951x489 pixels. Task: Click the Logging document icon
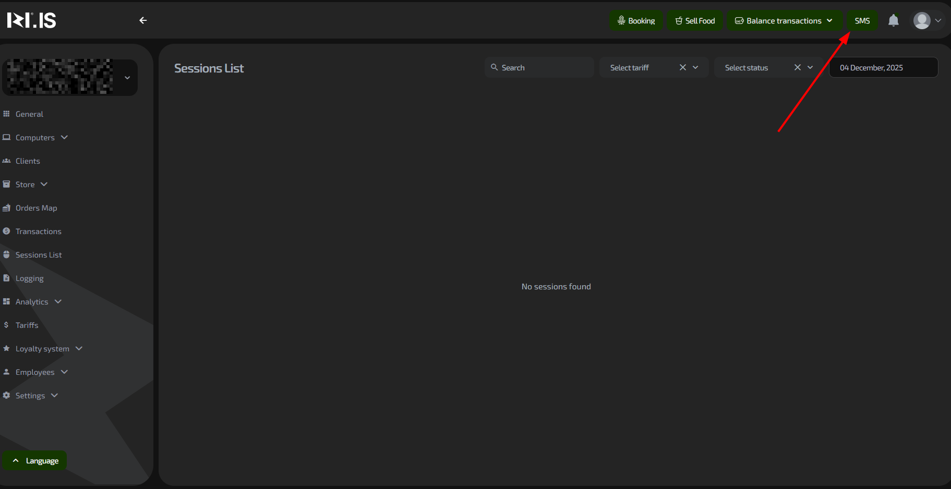[6, 278]
